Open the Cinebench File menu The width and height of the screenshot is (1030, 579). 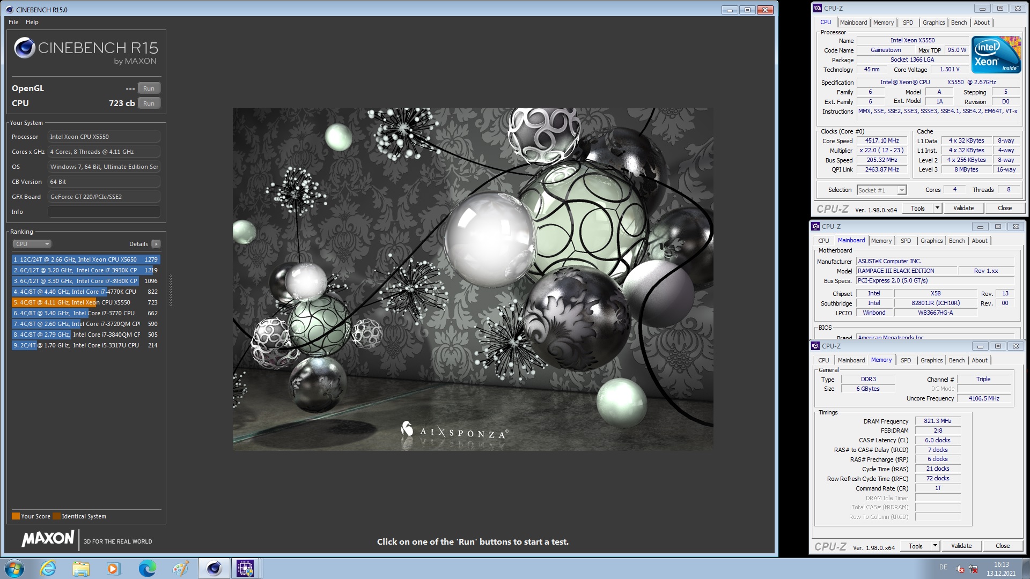(x=13, y=22)
